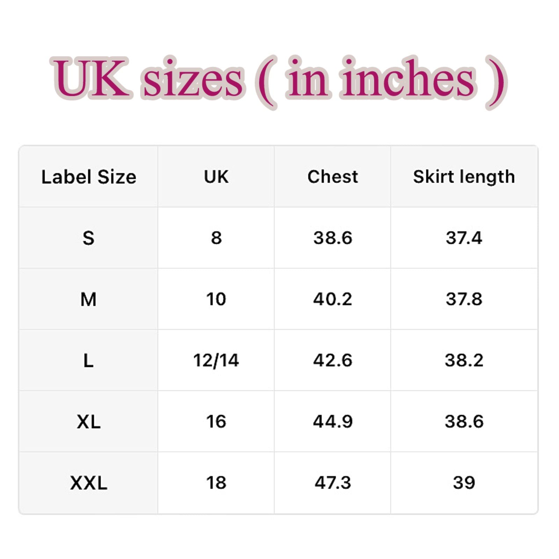Viewport: 559px width, 559px height.
Task: Select skirt length value 37.4
Action: [x=464, y=238]
